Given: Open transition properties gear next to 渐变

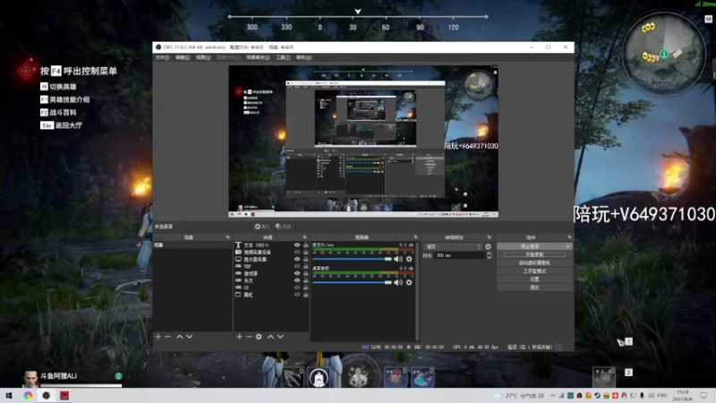Looking at the screenshot, I should click(488, 247).
